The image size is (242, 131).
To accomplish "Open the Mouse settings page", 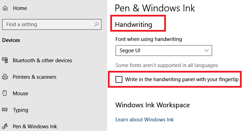I will [20, 94].
